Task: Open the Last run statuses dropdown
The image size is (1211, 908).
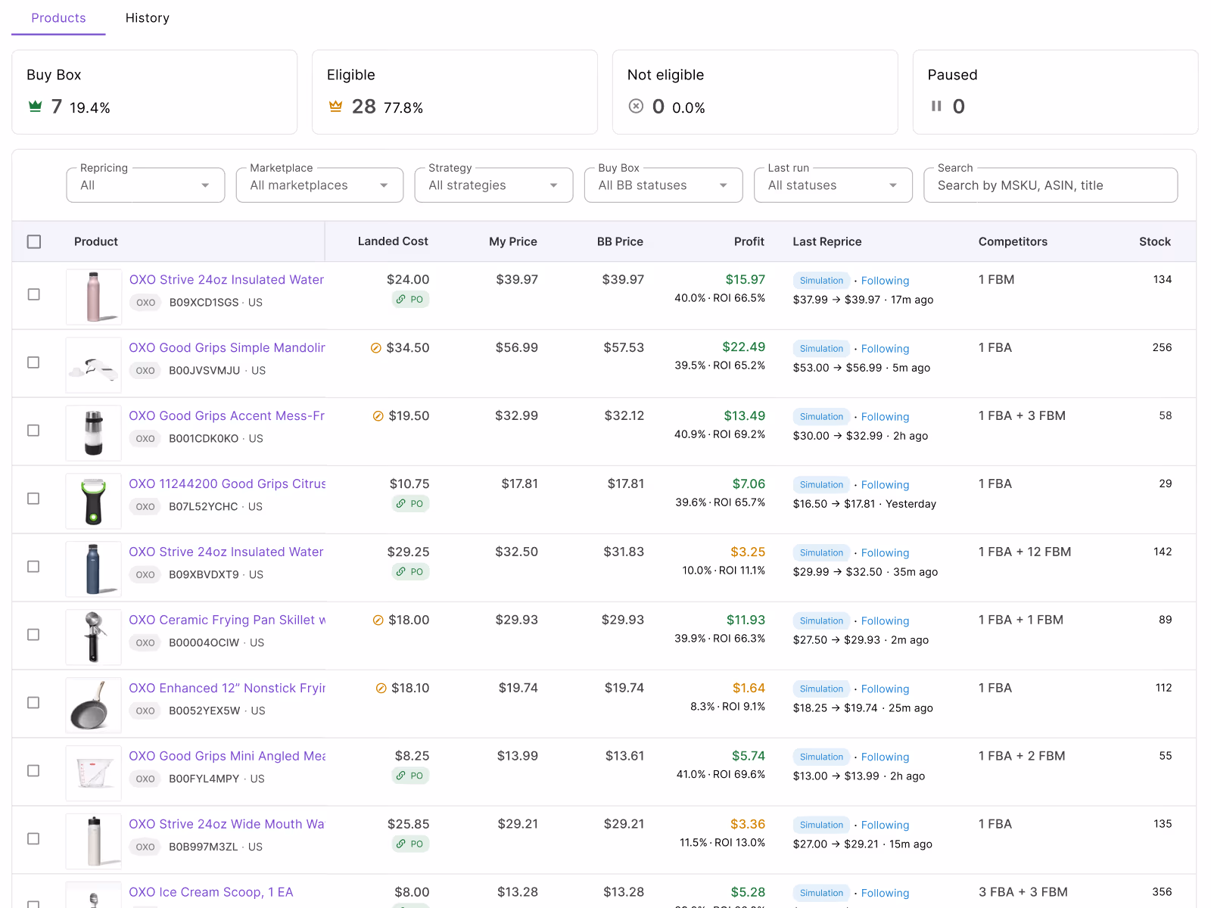Action: (x=833, y=185)
